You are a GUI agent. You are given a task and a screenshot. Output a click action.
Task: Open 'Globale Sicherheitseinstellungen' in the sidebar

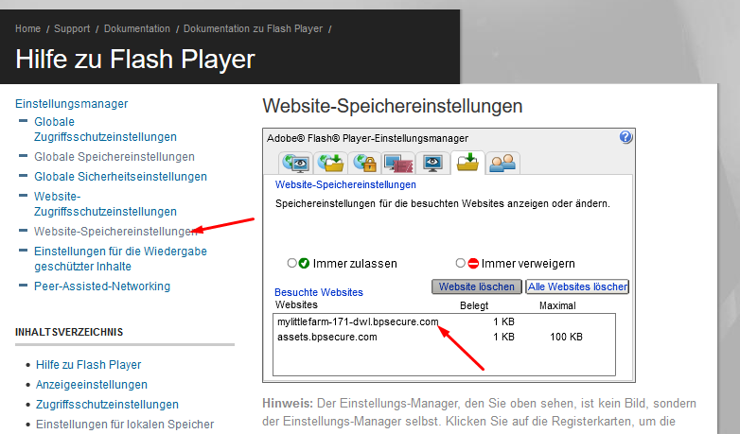point(120,177)
